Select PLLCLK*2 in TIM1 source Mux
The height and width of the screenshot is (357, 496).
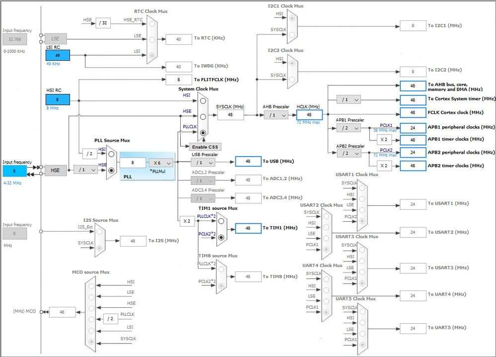(x=221, y=221)
